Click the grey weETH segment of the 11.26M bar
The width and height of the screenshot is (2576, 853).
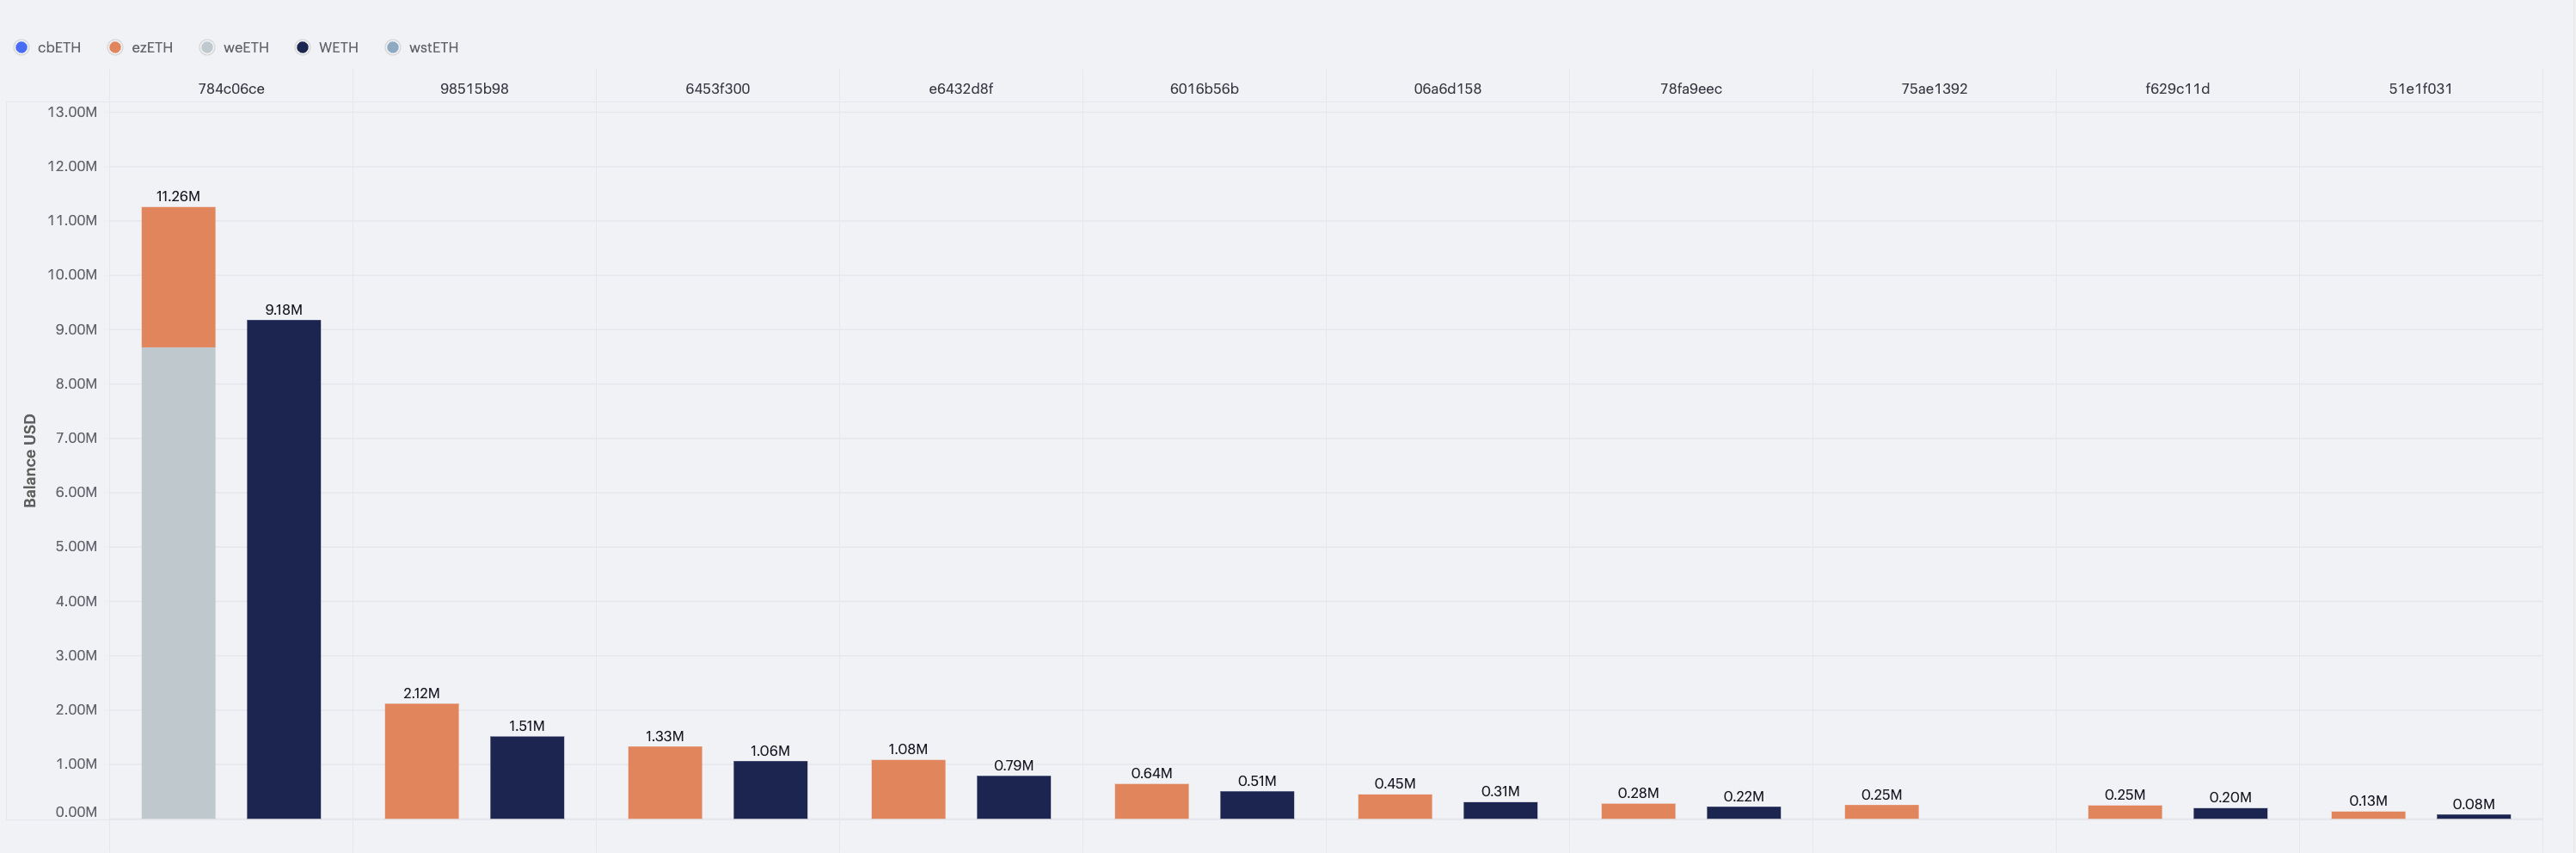(x=178, y=582)
